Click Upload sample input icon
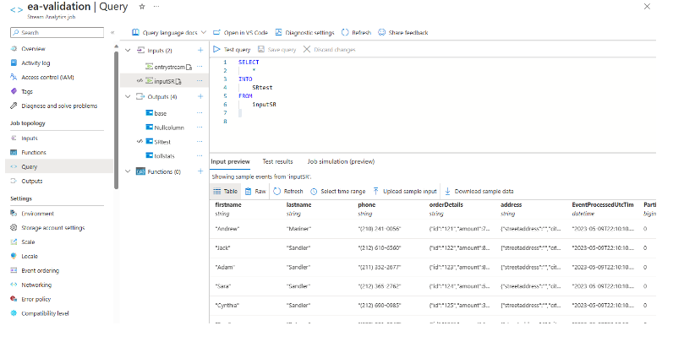The image size is (673, 342). pos(375,192)
